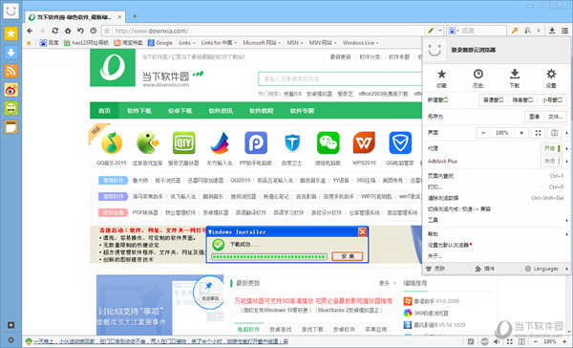Open the green smiley face sidebar icon

pyautogui.click(x=11, y=108)
